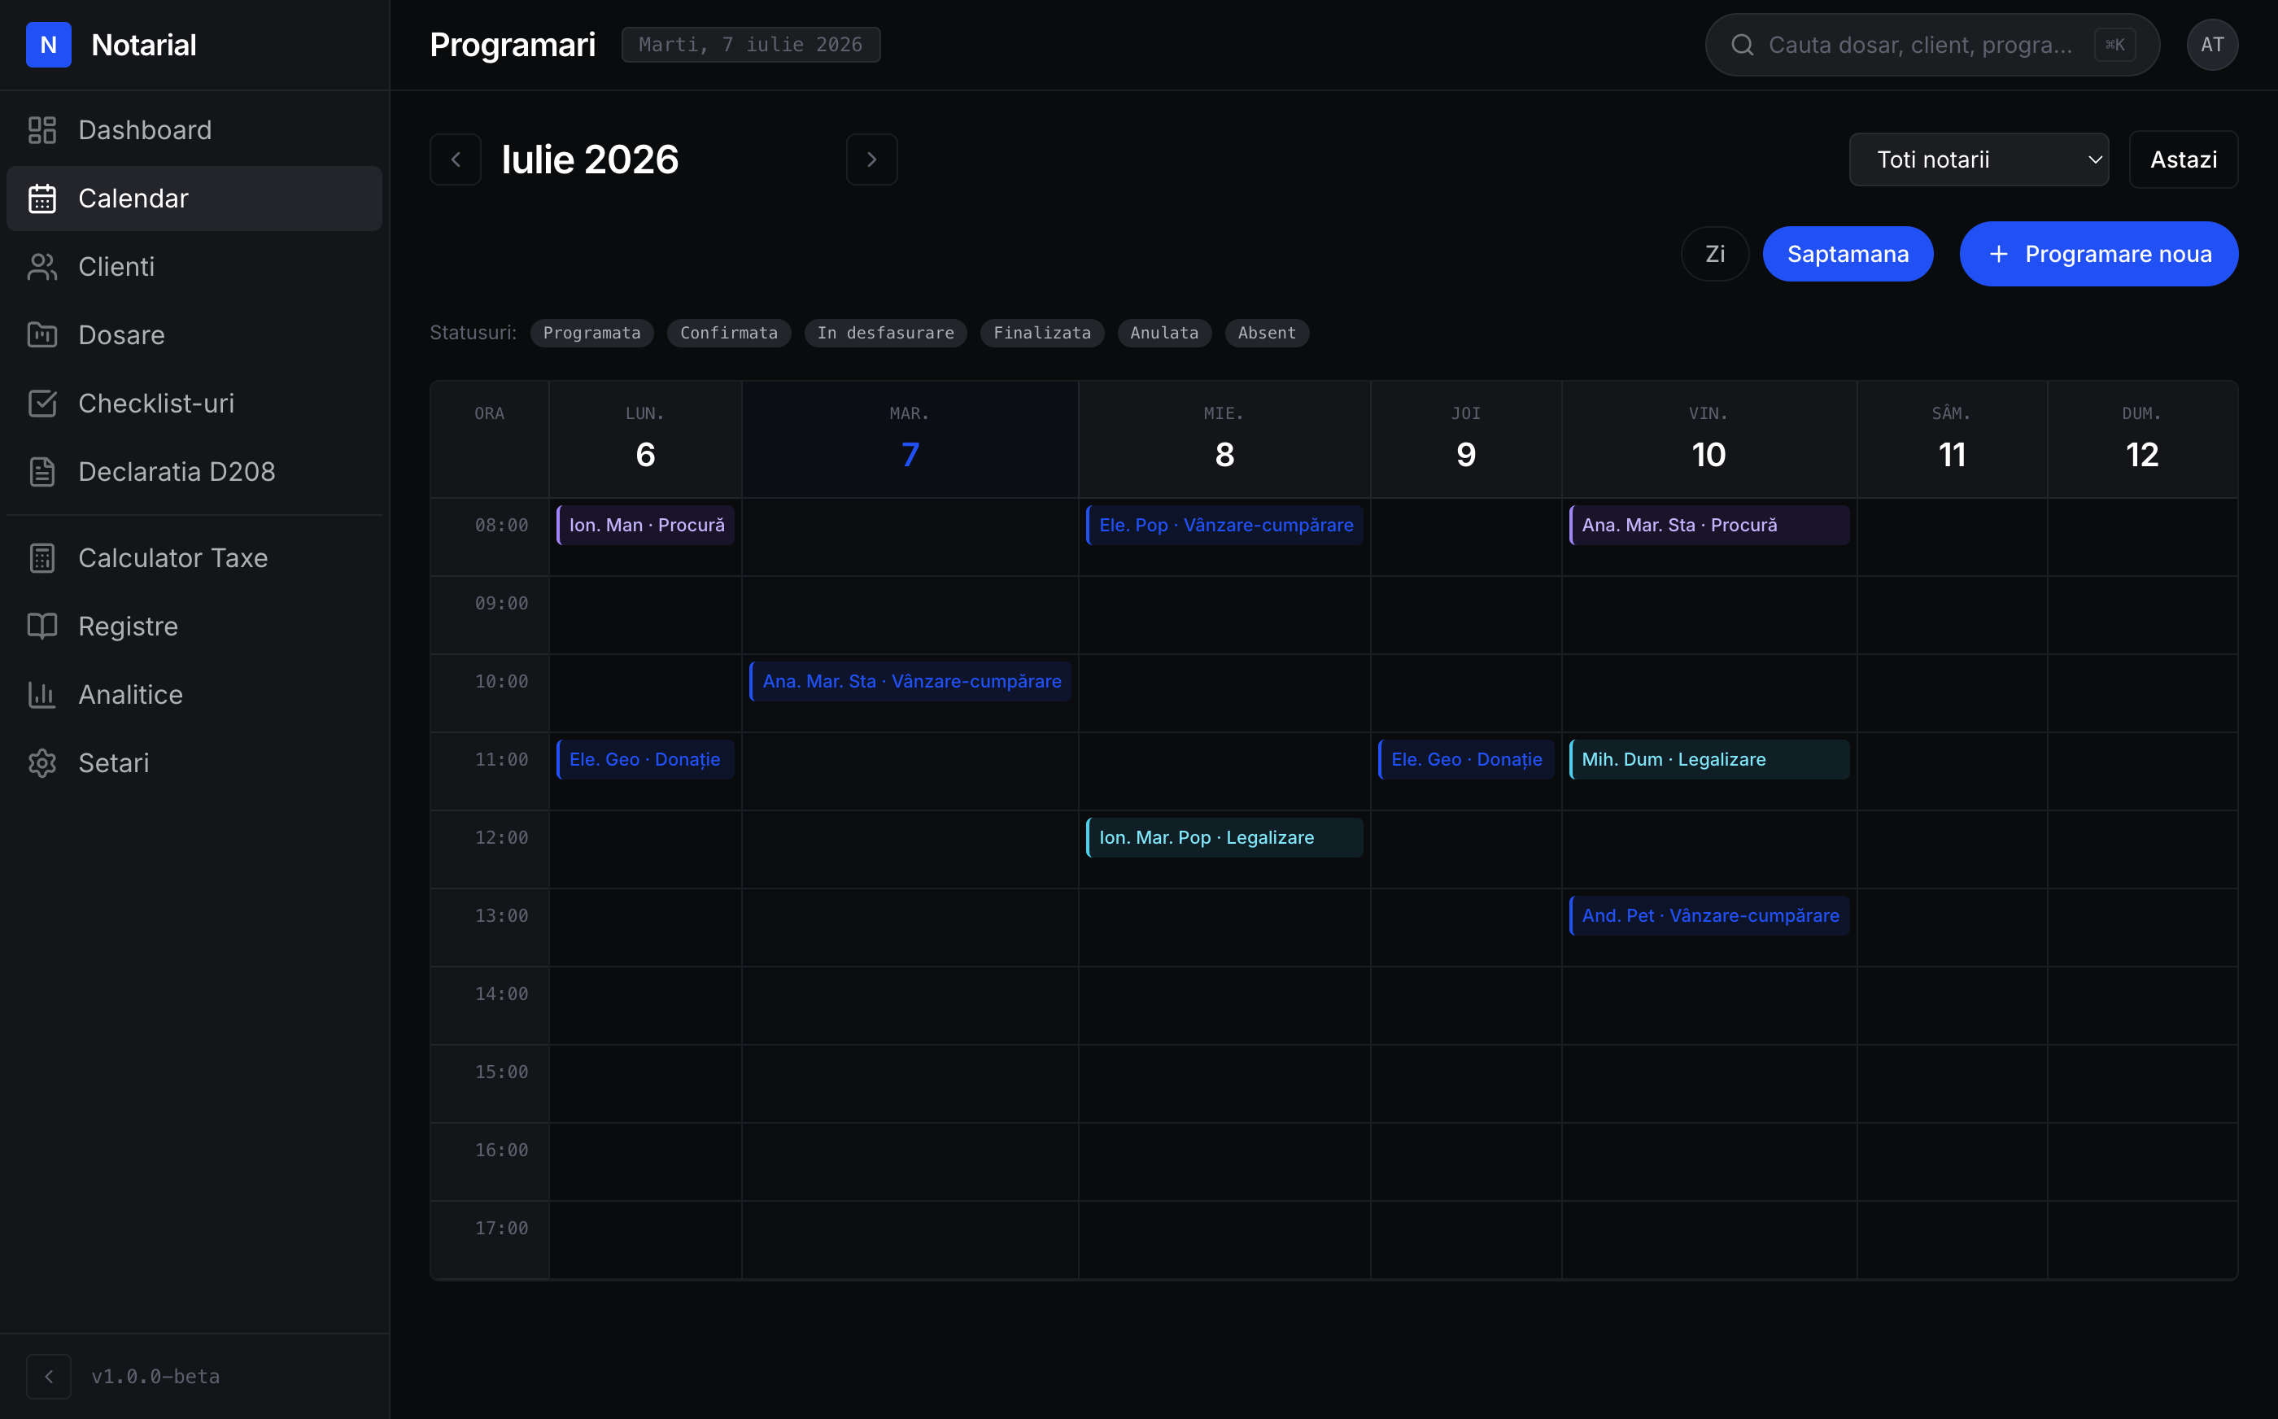2278x1419 pixels.
Task: Switch to Zi day view
Action: coord(1715,253)
